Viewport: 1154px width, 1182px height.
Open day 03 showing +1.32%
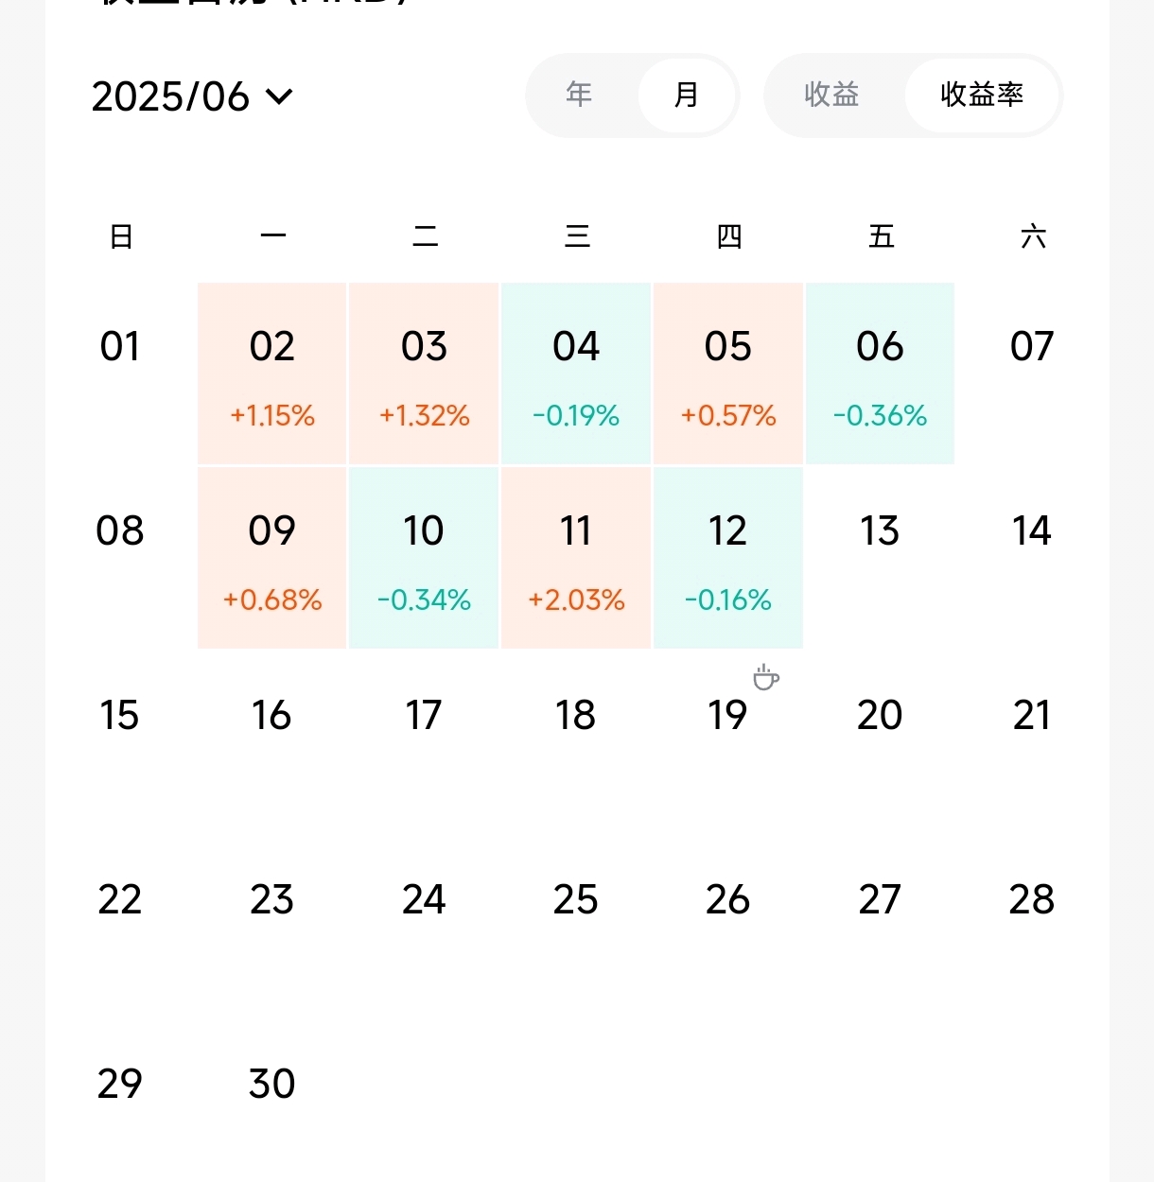(424, 374)
